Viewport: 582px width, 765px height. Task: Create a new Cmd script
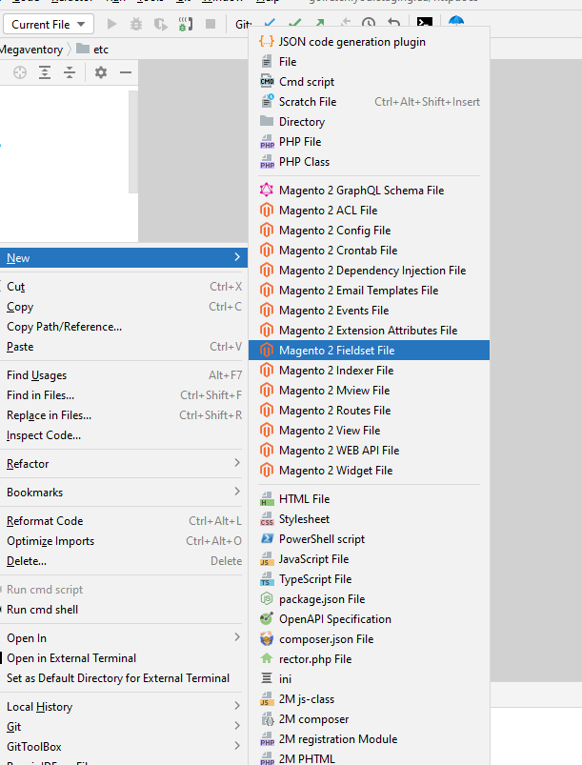[x=369, y=82]
